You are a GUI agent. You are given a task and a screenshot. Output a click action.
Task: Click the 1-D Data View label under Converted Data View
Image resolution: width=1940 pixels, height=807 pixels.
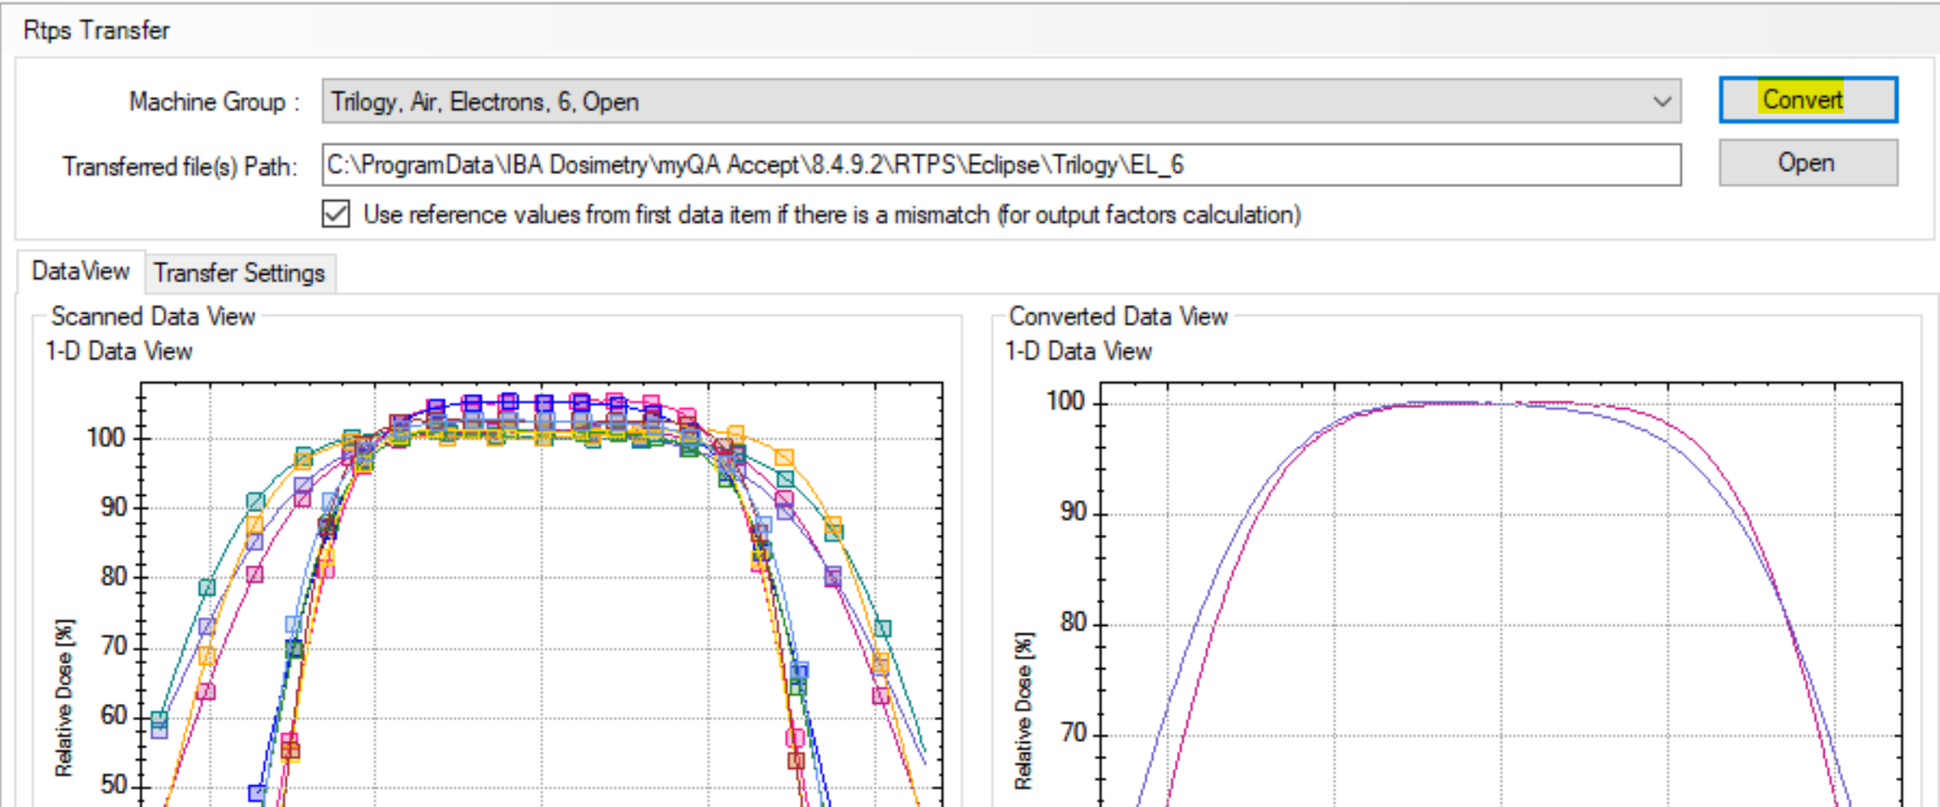pyautogui.click(x=1078, y=351)
